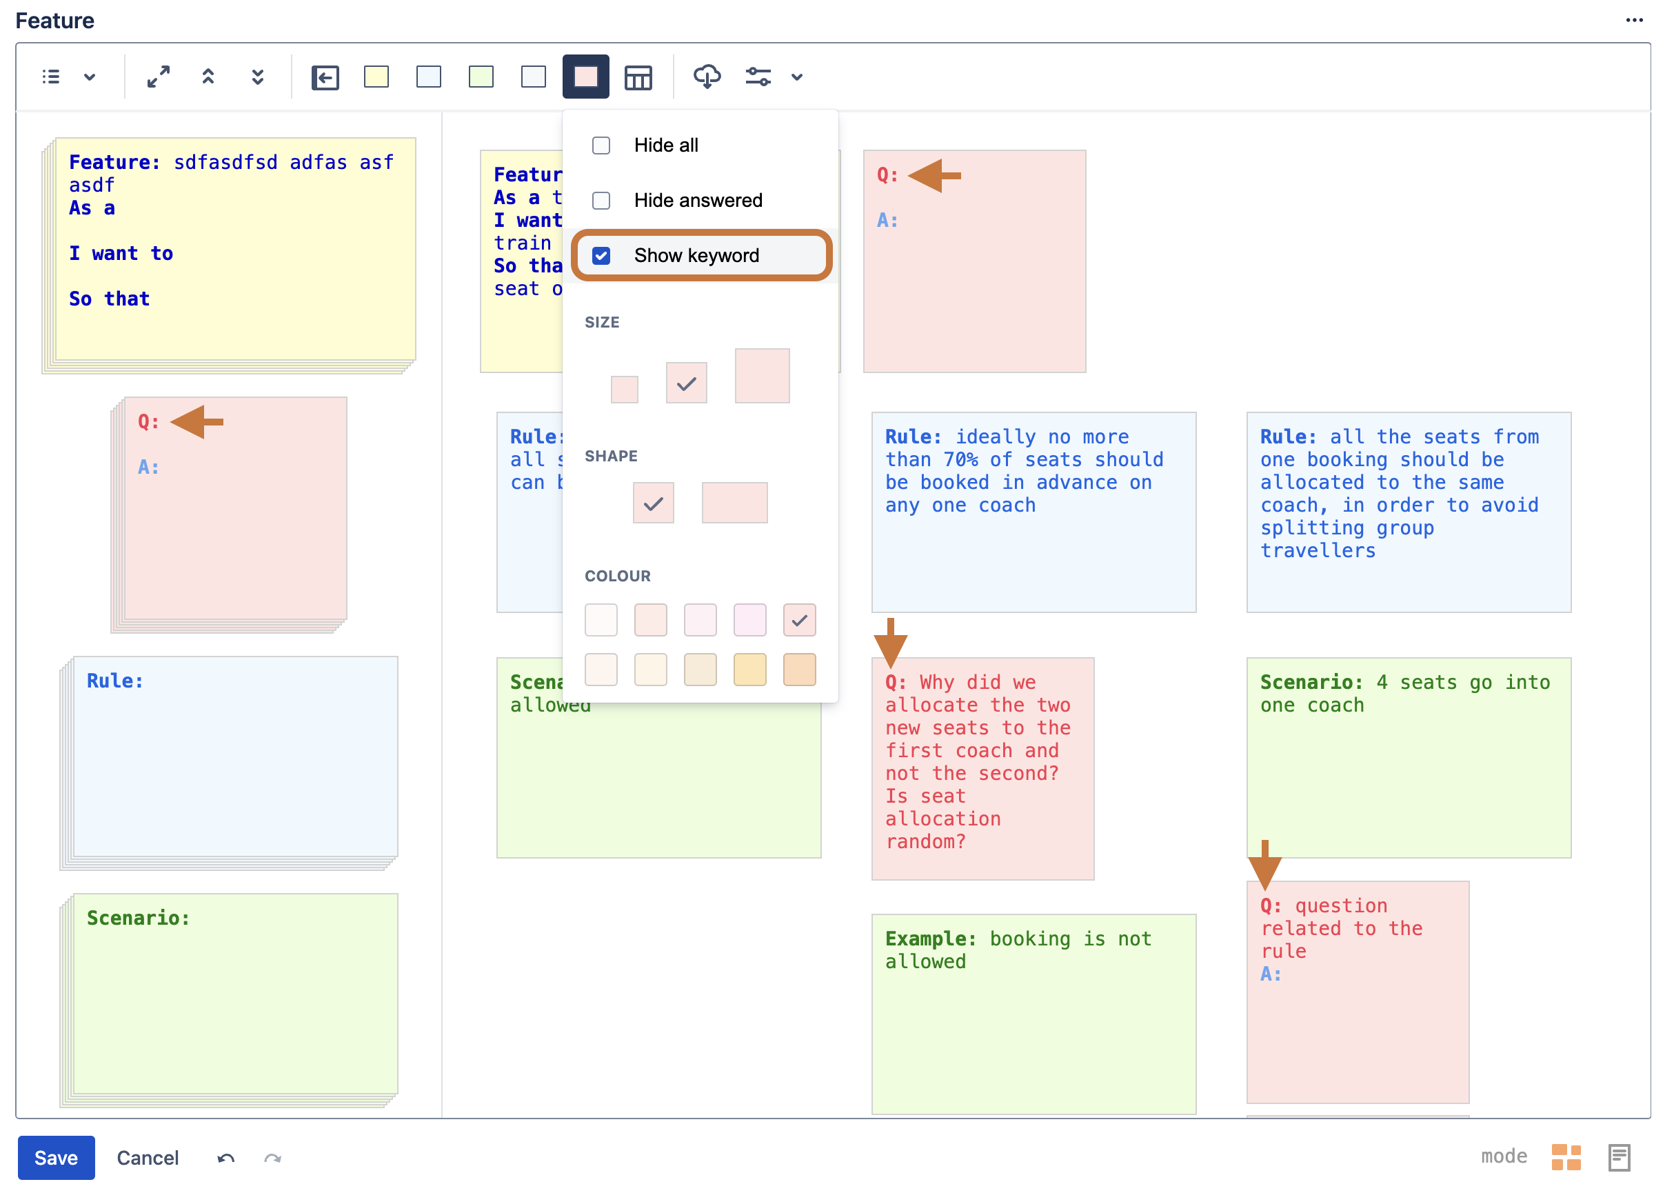
Task: Toggle the sidebar panel collapse icon
Action: pyautogui.click(x=325, y=77)
